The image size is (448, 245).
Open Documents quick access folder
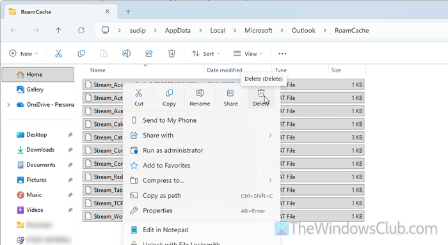pos(41,165)
